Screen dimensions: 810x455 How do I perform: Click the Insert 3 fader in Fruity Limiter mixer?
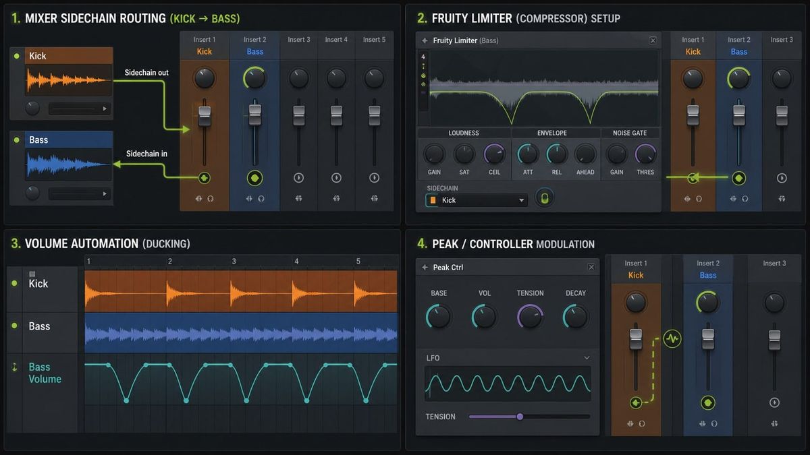[x=782, y=114]
